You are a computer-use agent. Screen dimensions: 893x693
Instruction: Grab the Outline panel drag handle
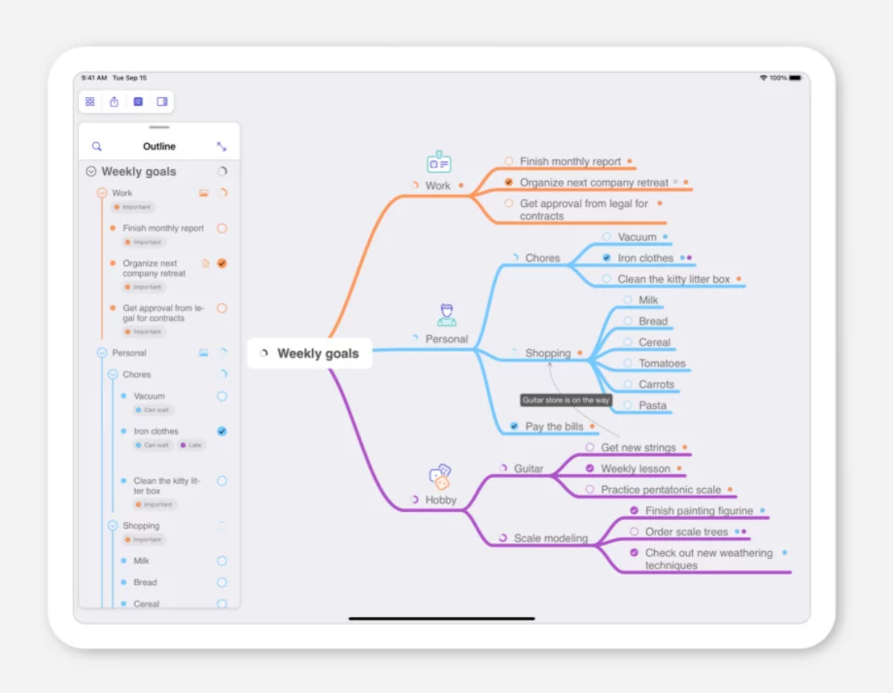[159, 127]
